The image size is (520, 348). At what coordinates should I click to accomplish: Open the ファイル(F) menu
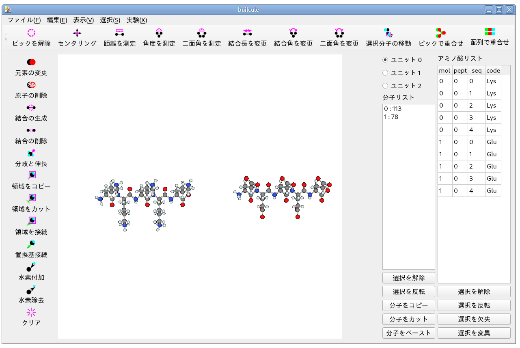(24, 20)
